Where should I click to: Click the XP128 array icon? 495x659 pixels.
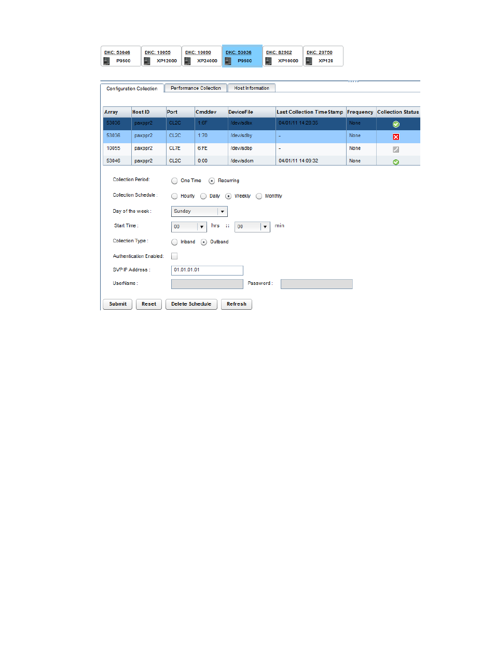tap(309, 61)
